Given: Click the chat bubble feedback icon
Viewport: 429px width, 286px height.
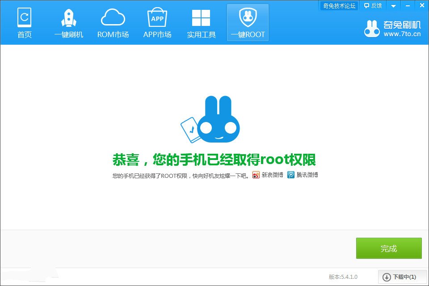Looking at the screenshot, I should 366,5.
